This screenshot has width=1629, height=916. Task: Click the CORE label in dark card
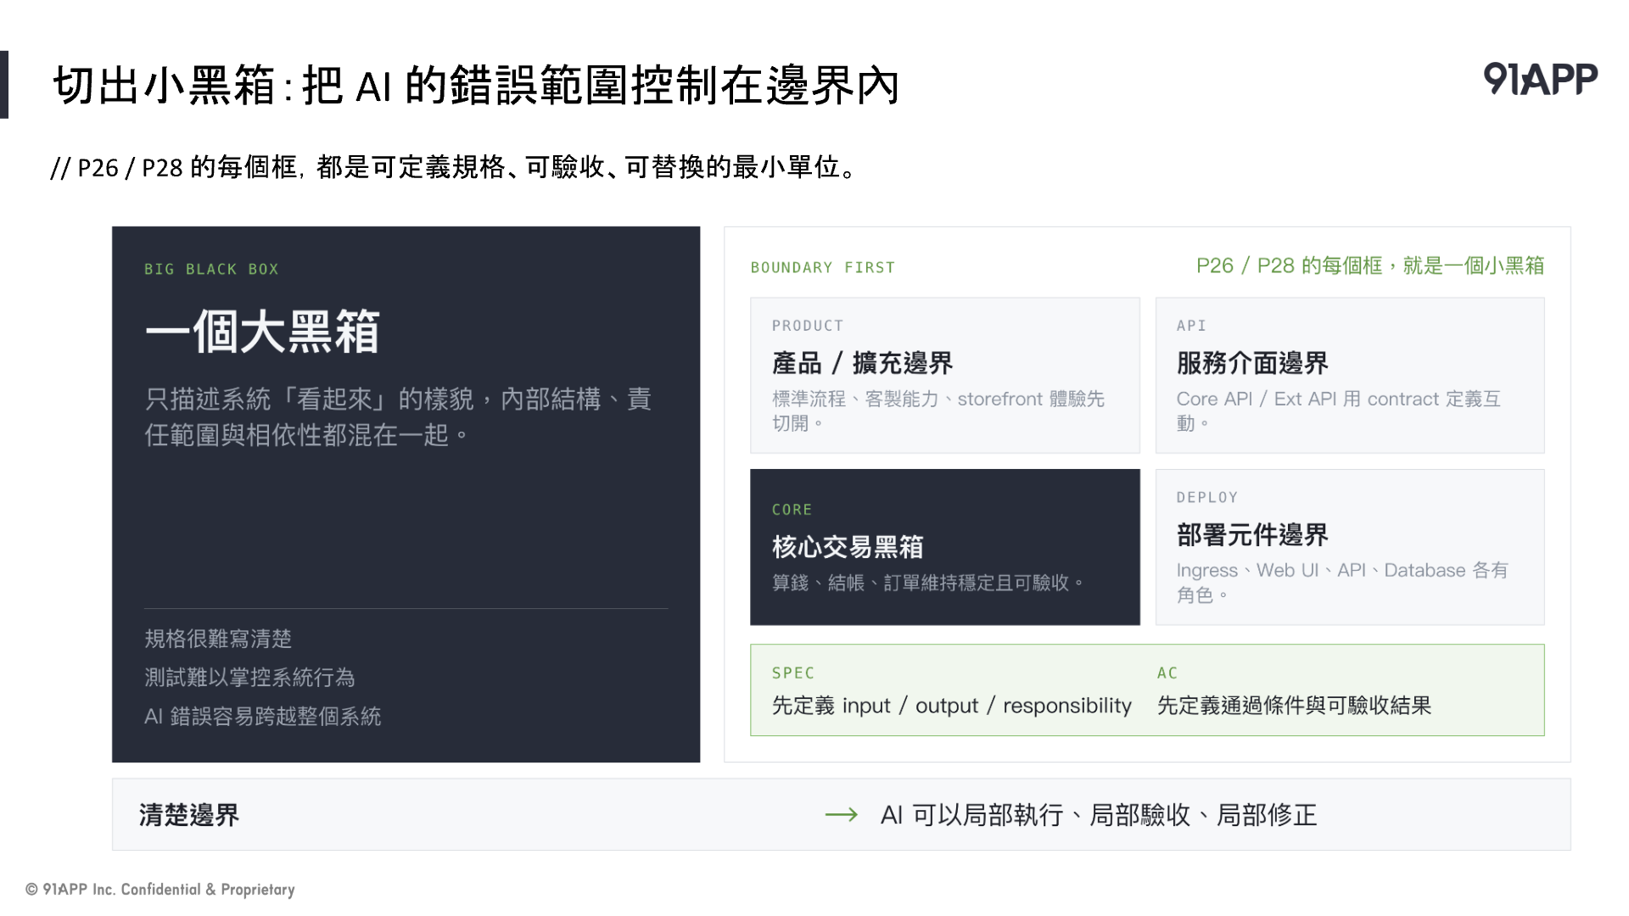click(x=792, y=510)
